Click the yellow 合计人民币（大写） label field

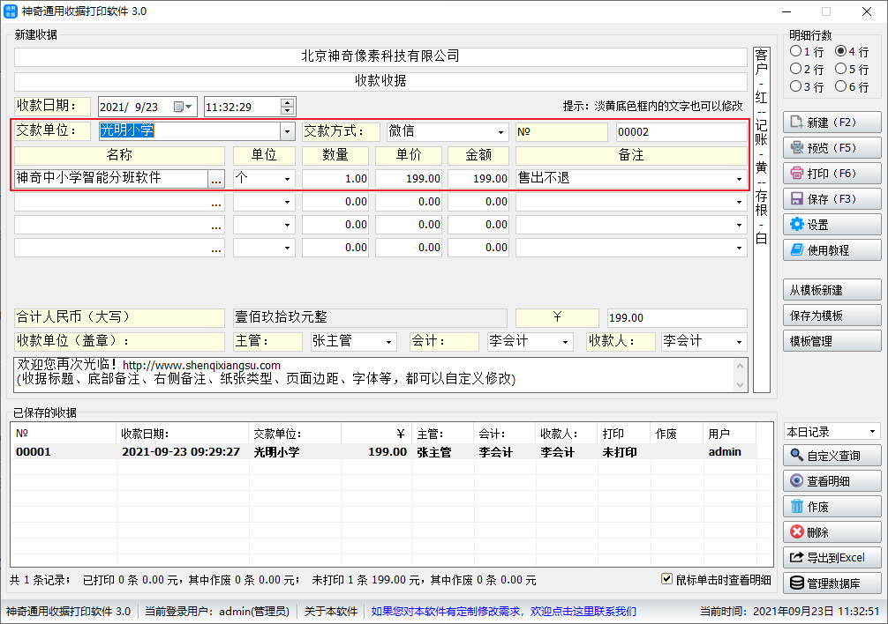pos(119,317)
